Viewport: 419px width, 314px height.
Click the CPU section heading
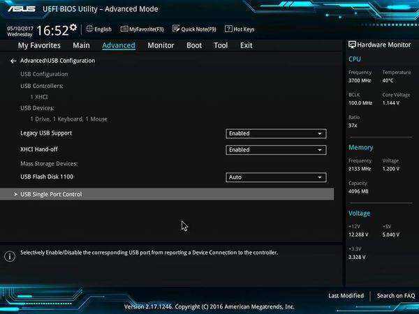pyautogui.click(x=355, y=59)
